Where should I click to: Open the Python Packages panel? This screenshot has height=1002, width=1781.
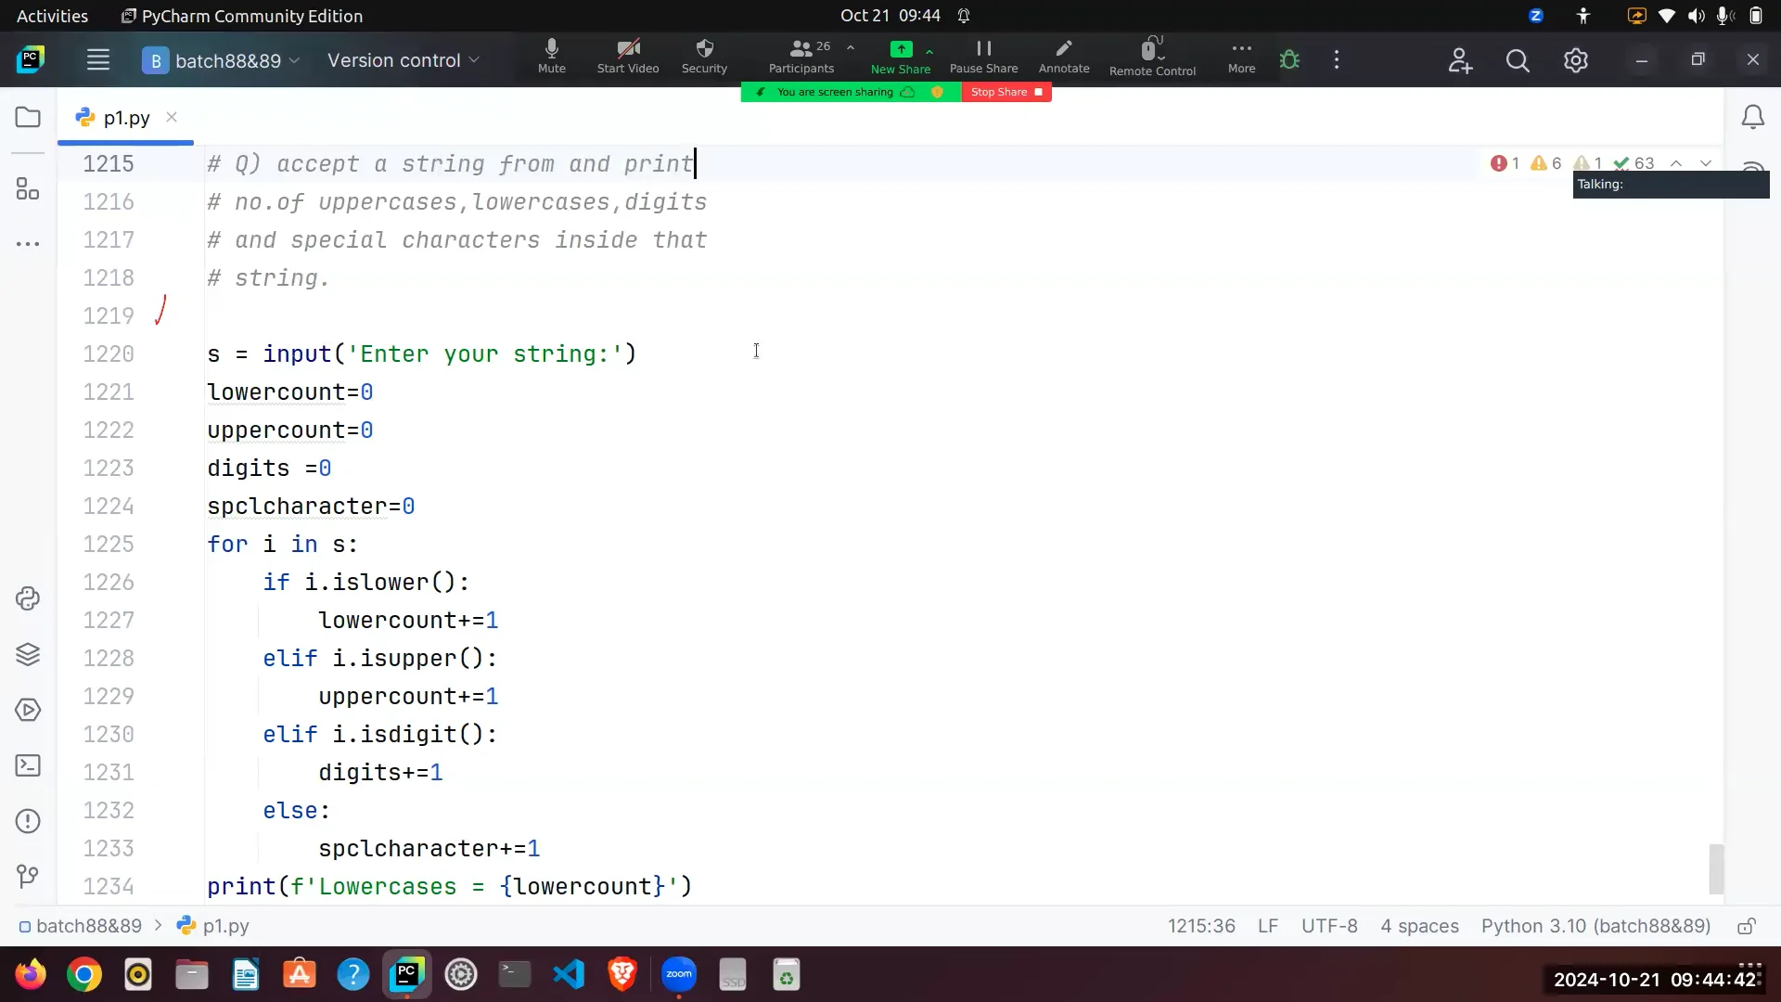[x=28, y=655]
